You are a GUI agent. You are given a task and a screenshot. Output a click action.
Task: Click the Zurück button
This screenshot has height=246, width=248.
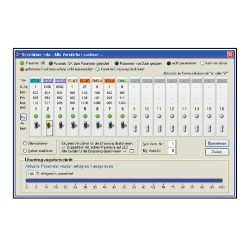click(217, 152)
